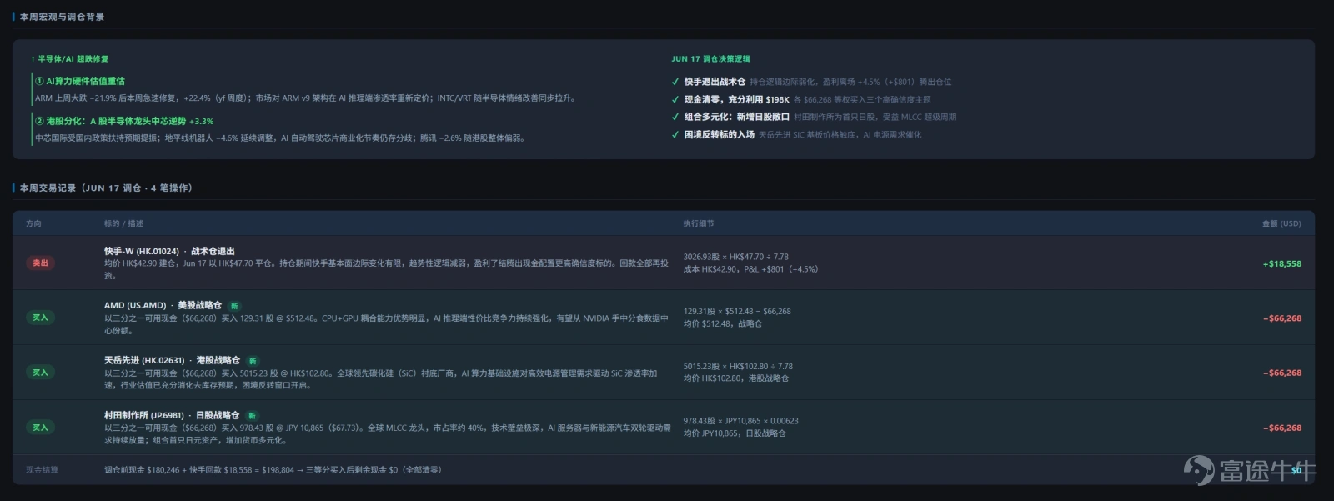Image resolution: width=1334 pixels, height=501 pixels.
Task: Click the 5015.23股 × HK$102.80 execution detail
Action: (738, 367)
